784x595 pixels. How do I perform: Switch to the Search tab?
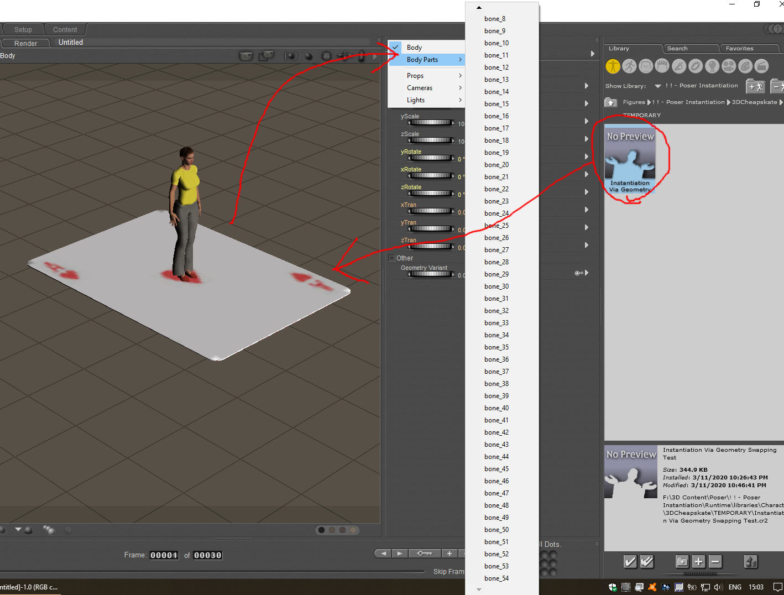677,49
